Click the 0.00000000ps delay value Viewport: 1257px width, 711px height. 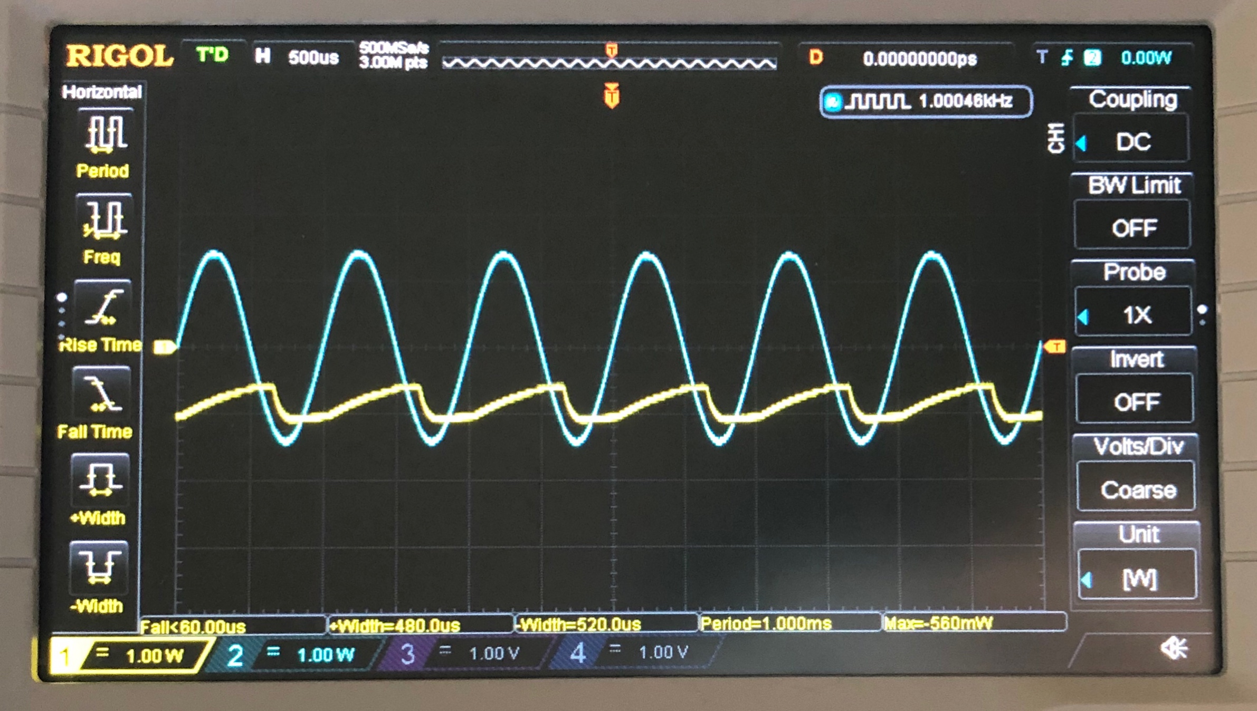(920, 58)
